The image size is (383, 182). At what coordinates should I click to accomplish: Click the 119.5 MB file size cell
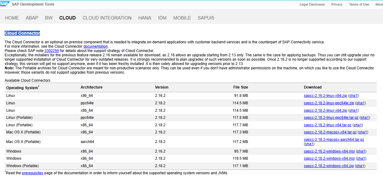point(240,158)
